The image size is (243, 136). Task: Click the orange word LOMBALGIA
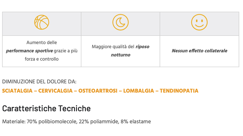(139, 91)
